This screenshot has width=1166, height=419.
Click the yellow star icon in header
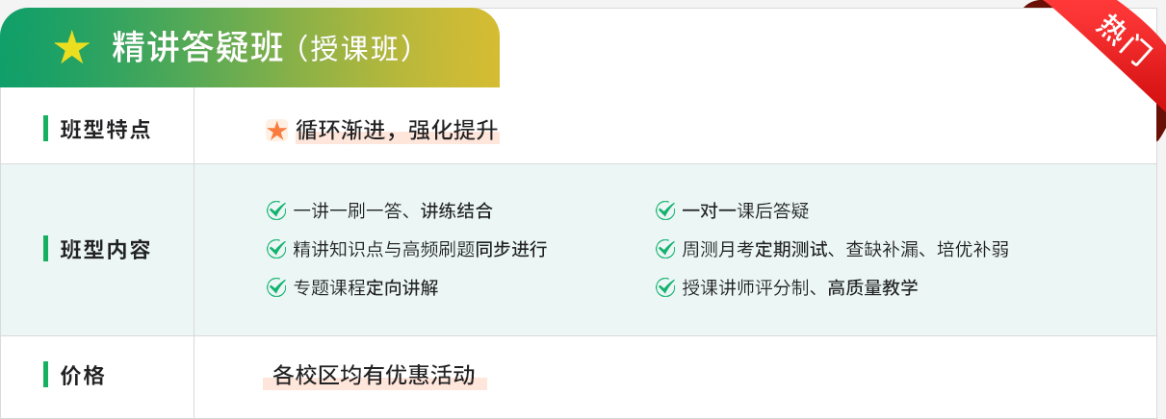(x=71, y=48)
